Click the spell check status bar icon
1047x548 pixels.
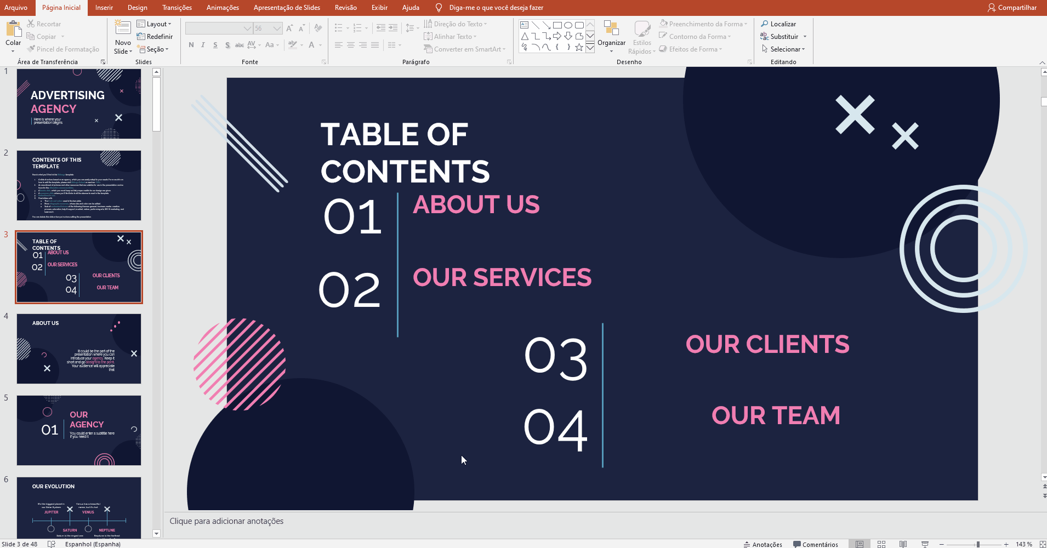click(52, 544)
